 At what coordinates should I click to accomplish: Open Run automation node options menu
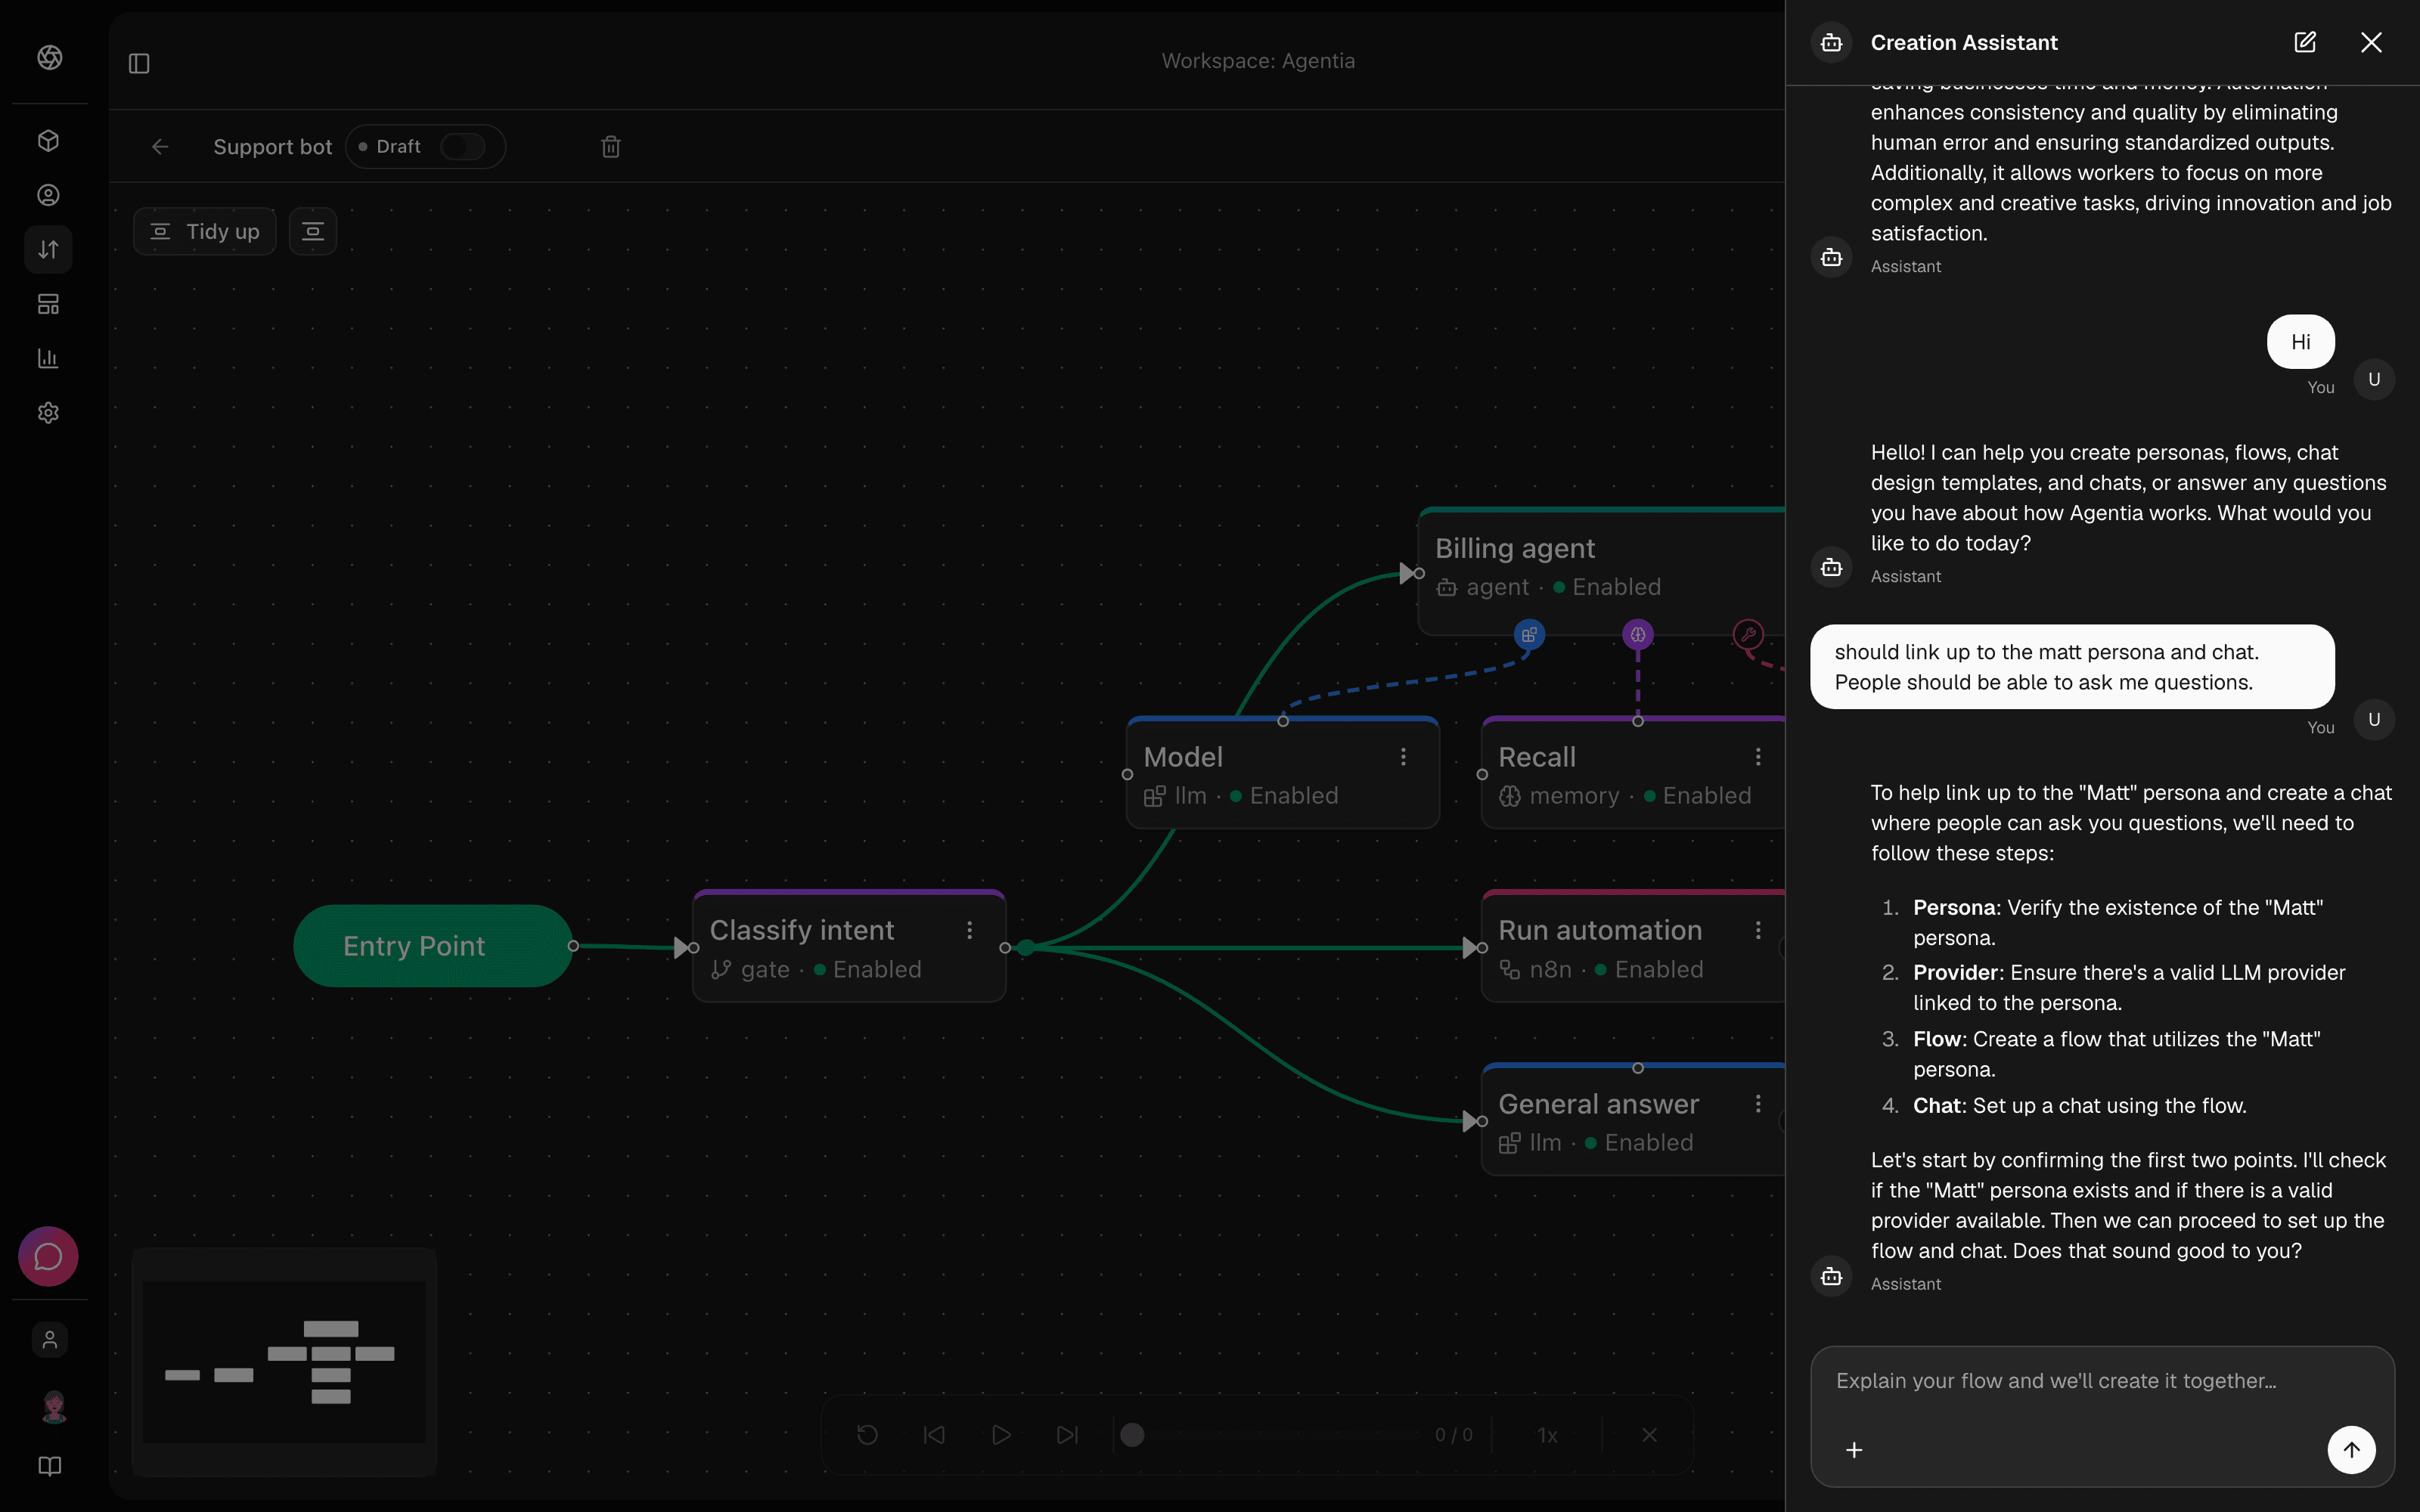coord(1758,930)
